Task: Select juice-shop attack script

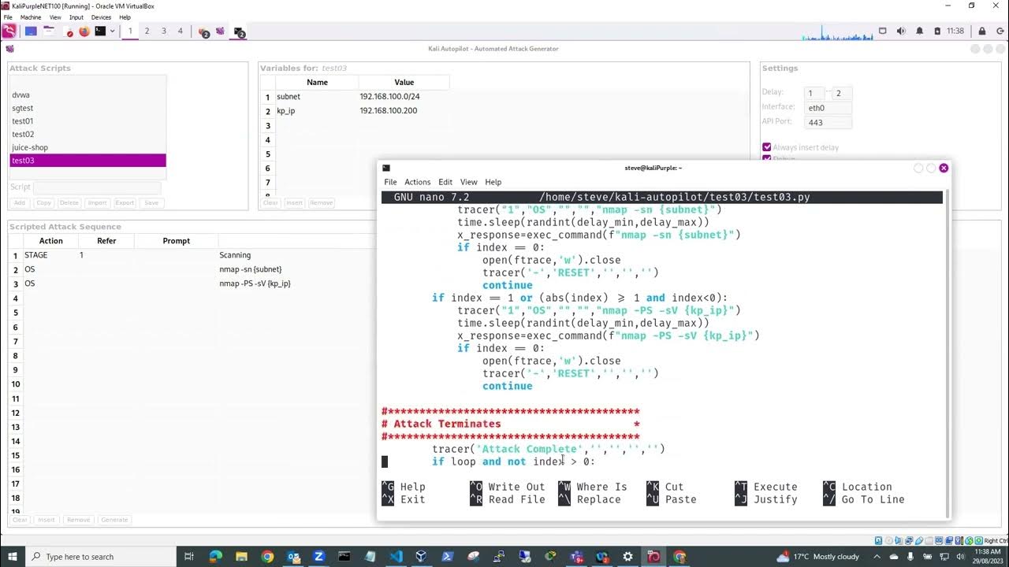Action: 87,147
